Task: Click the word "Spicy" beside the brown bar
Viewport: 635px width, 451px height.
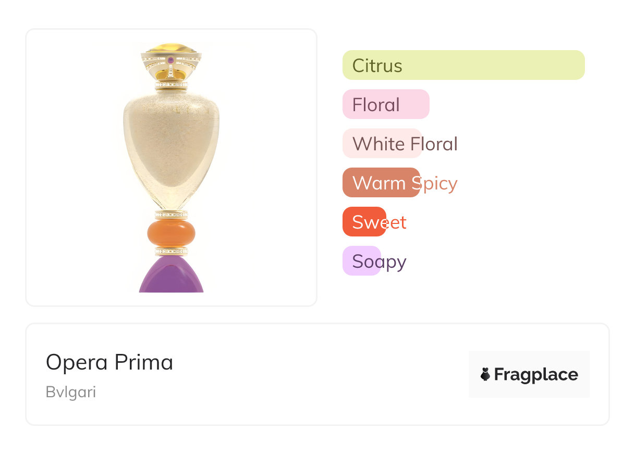Action: point(437,183)
